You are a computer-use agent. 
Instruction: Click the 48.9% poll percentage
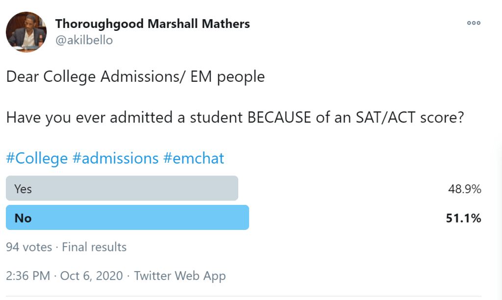[x=463, y=189]
